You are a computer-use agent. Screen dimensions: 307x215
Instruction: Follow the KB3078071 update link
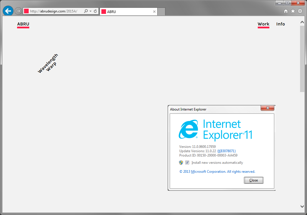226,151
